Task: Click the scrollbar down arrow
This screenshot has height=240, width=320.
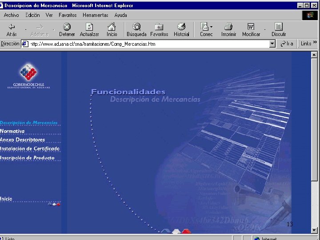Action: pyautogui.click(x=314, y=230)
